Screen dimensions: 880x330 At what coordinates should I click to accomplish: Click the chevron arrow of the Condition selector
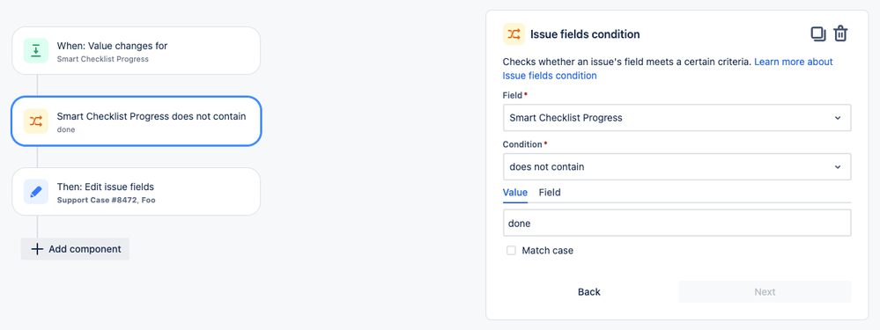tap(838, 167)
